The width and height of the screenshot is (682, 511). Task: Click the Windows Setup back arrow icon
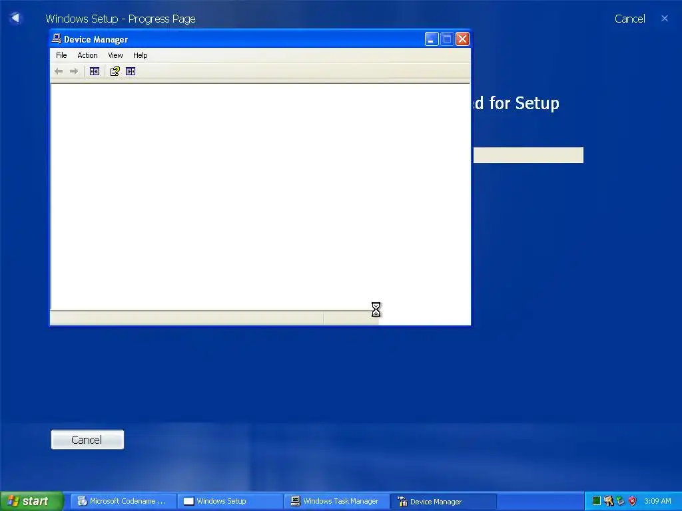pyautogui.click(x=15, y=18)
